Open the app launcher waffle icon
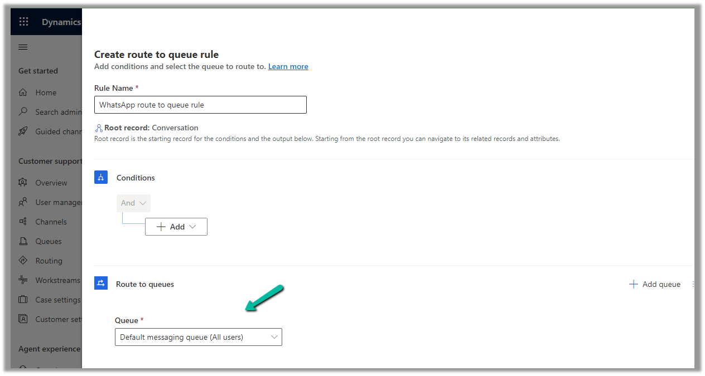 pos(23,22)
